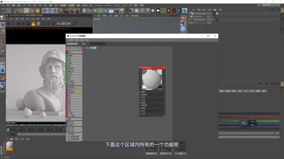Open Live Viewer channel dropdown

click(x=66, y=24)
